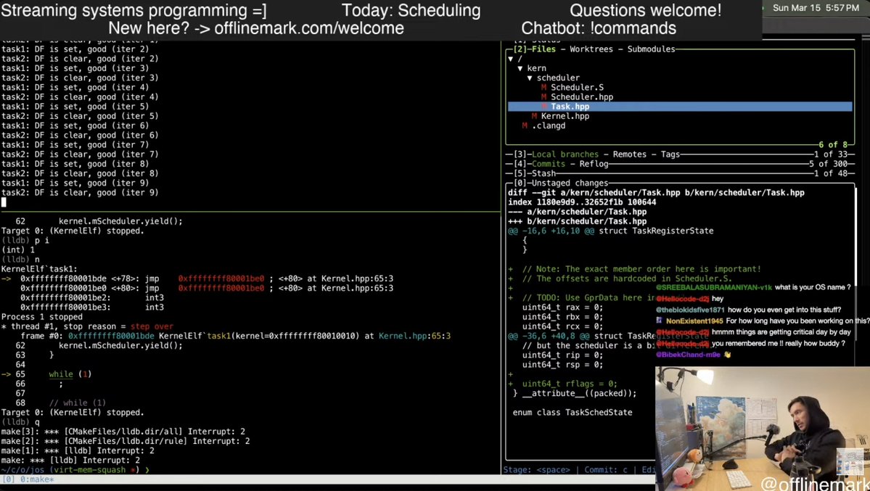The width and height of the screenshot is (870, 491).
Task: Open the Commits panel
Action: pyautogui.click(x=548, y=164)
